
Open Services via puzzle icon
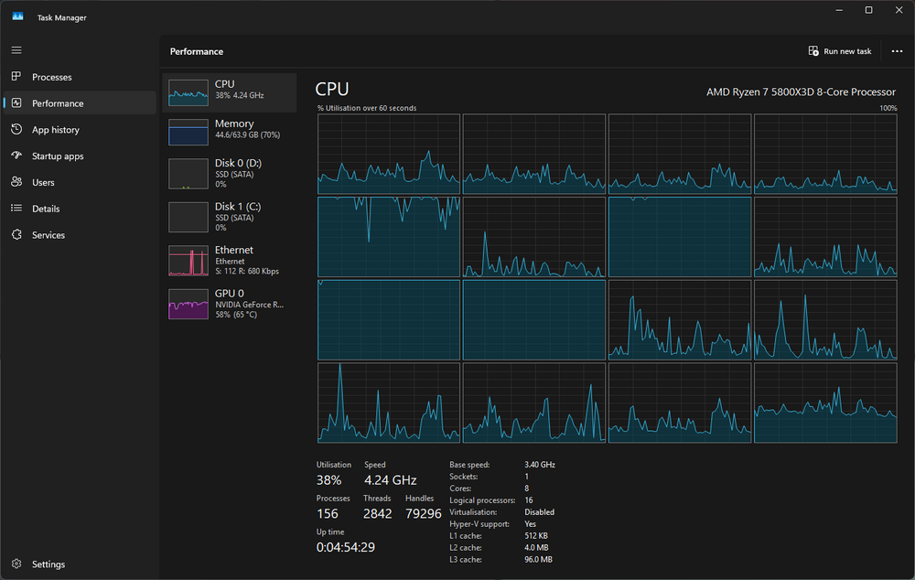pyautogui.click(x=16, y=235)
